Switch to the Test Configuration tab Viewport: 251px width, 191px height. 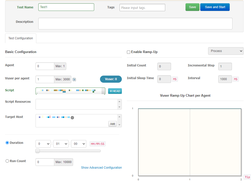point(21,38)
